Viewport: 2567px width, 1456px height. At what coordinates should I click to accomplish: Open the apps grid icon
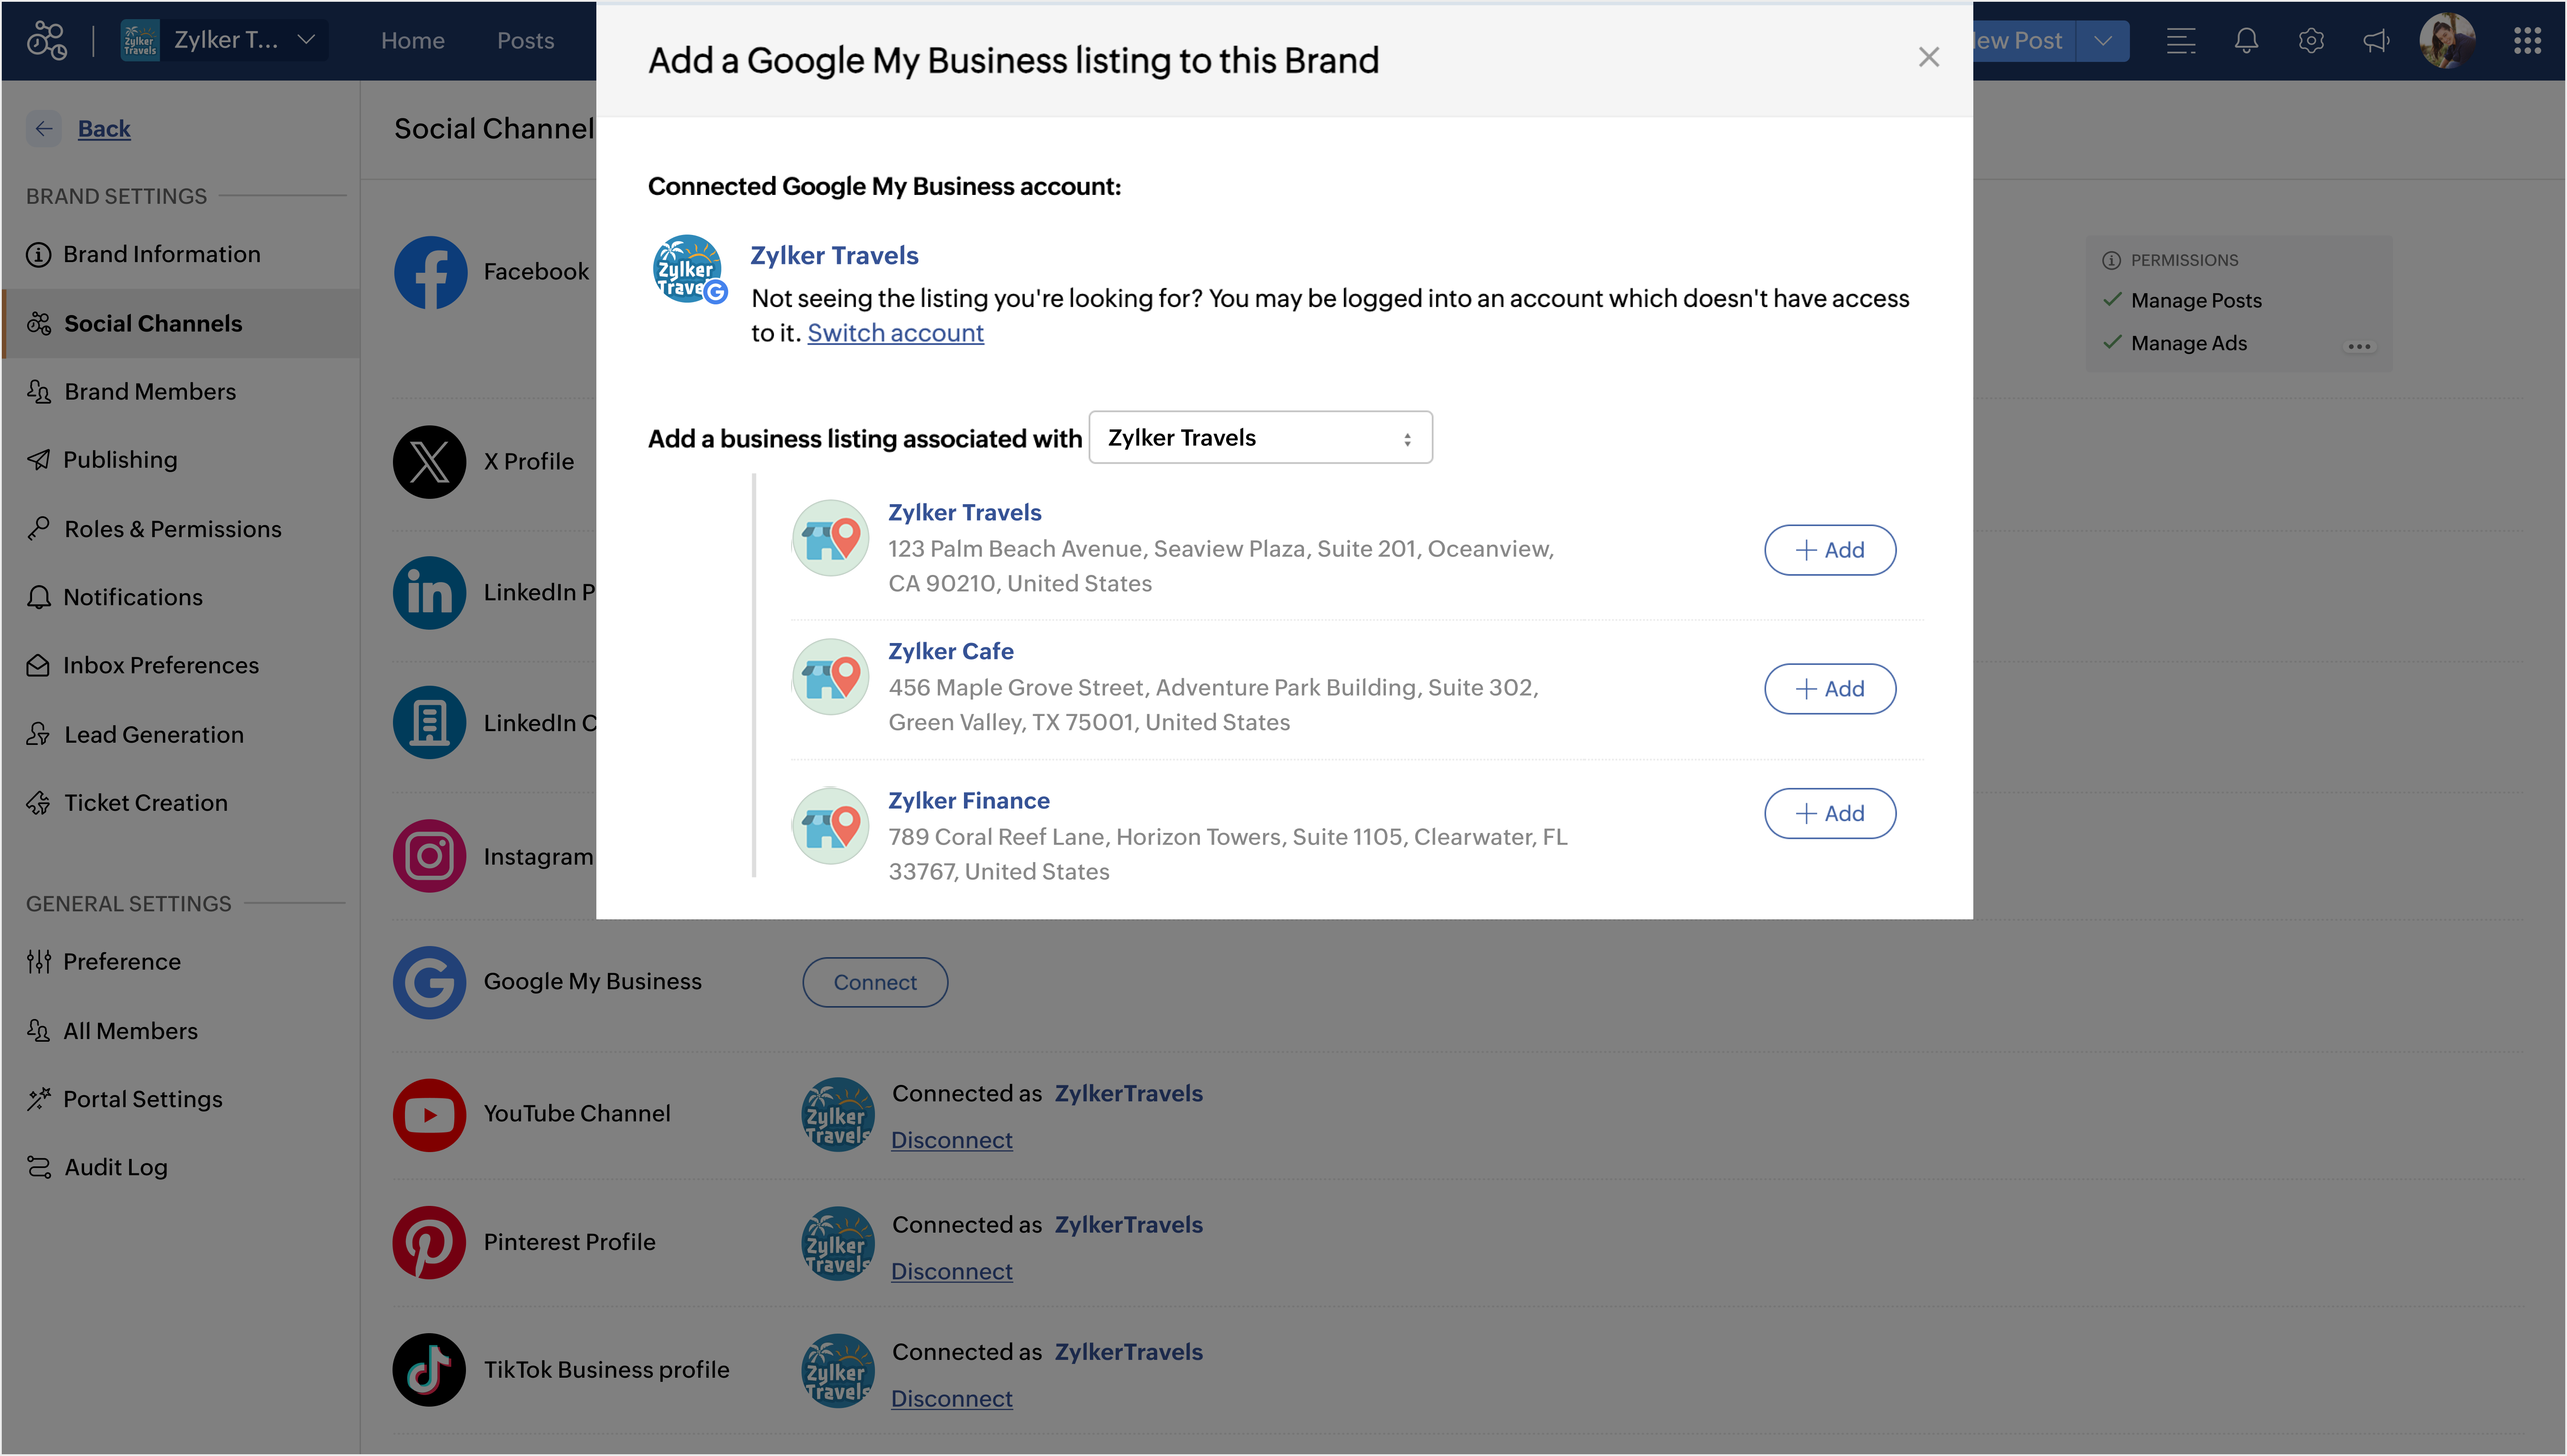pyautogui.click(x=2527, y=40)
